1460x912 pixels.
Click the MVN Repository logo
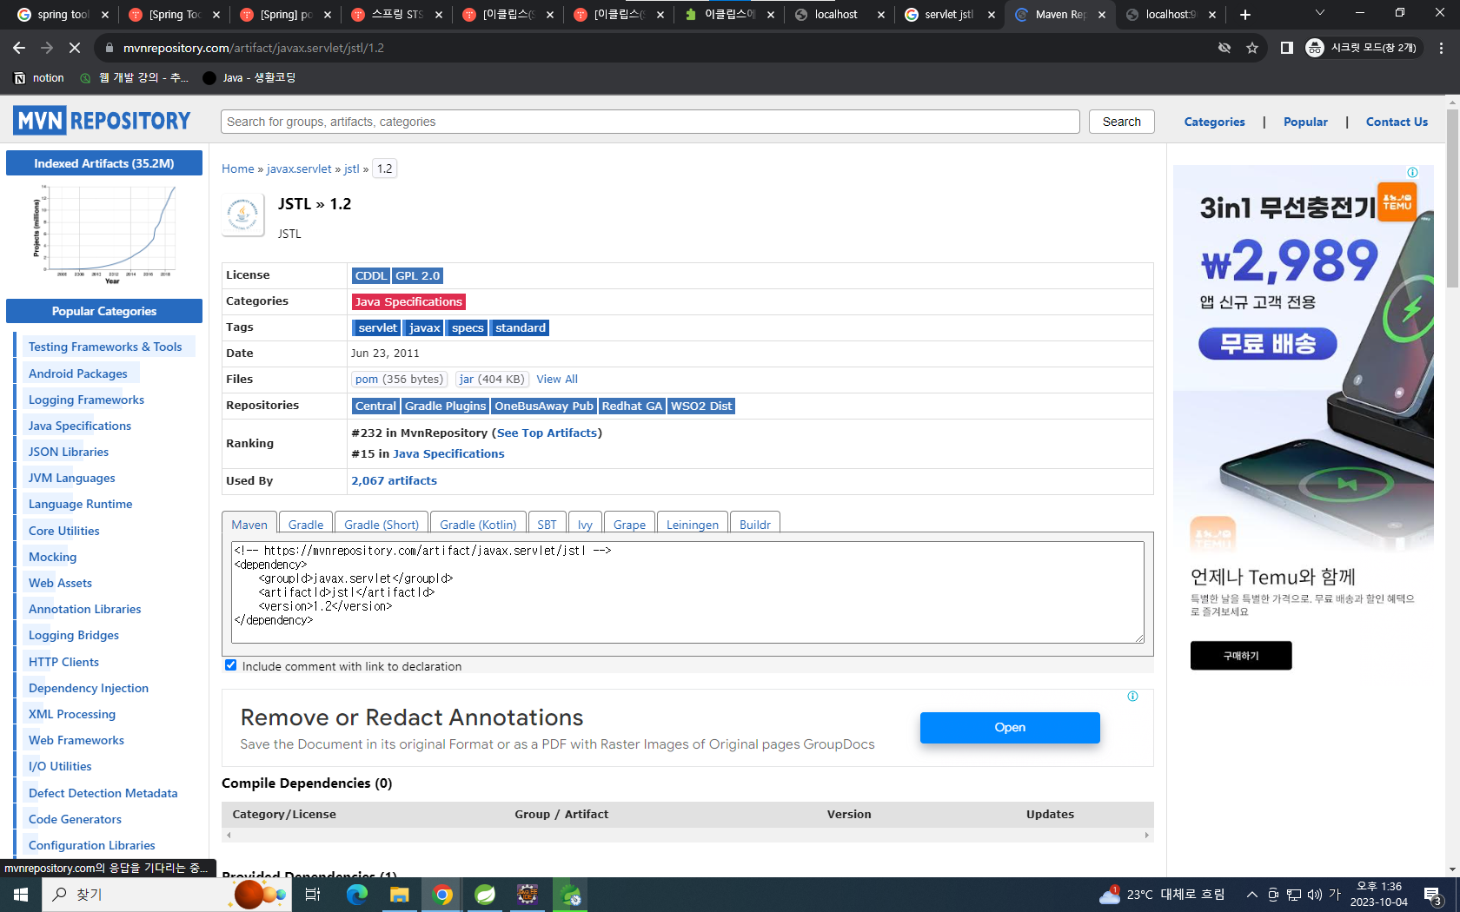(x=102, y=121)
